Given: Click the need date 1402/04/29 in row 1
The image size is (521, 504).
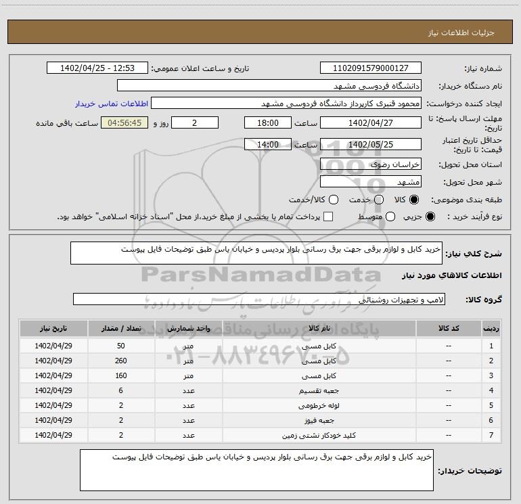Looking at the screenshot, I should [53, 346].
